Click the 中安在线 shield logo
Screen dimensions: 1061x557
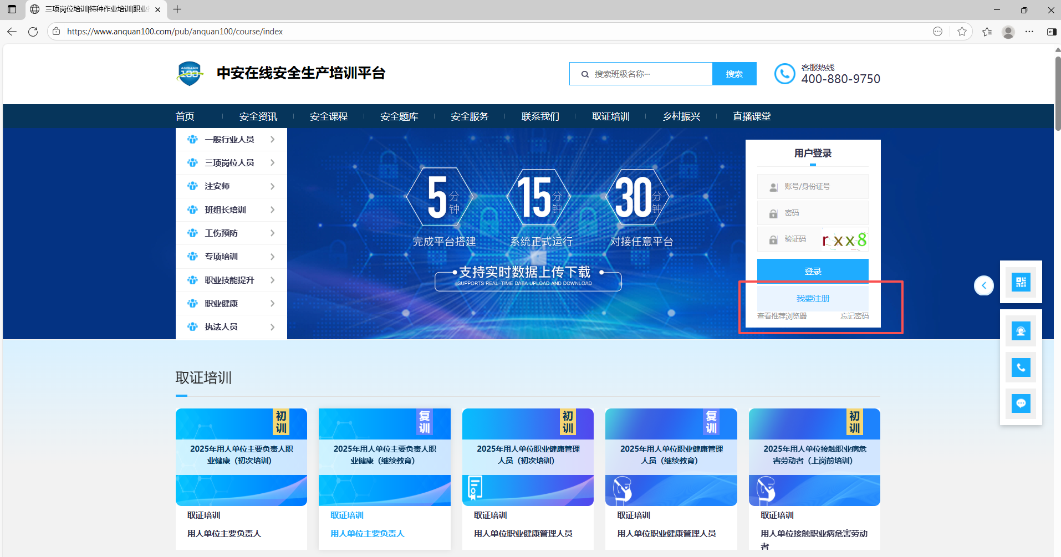point(190,74)
